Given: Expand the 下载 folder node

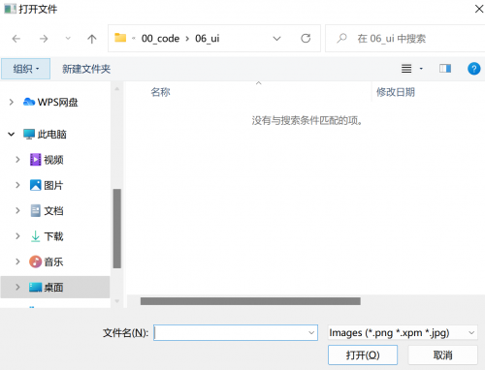Looking at the screenshot, I should (x=17, y=236).
